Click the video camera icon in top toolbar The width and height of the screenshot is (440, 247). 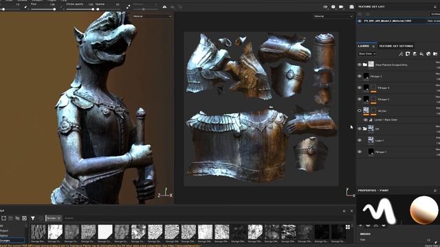[341, 7]
